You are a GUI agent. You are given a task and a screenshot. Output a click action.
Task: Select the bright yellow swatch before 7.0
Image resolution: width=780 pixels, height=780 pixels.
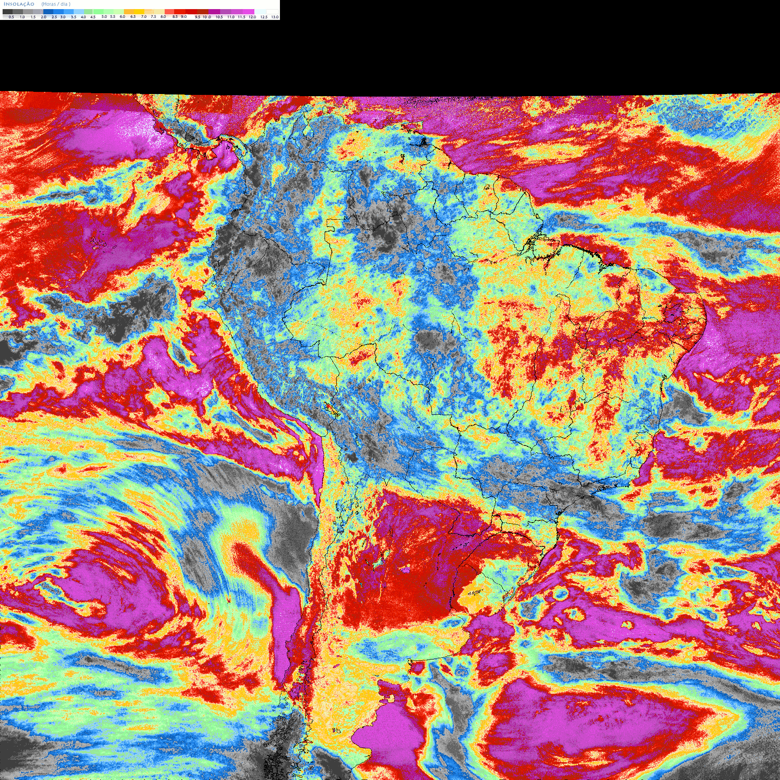[139, 12]
